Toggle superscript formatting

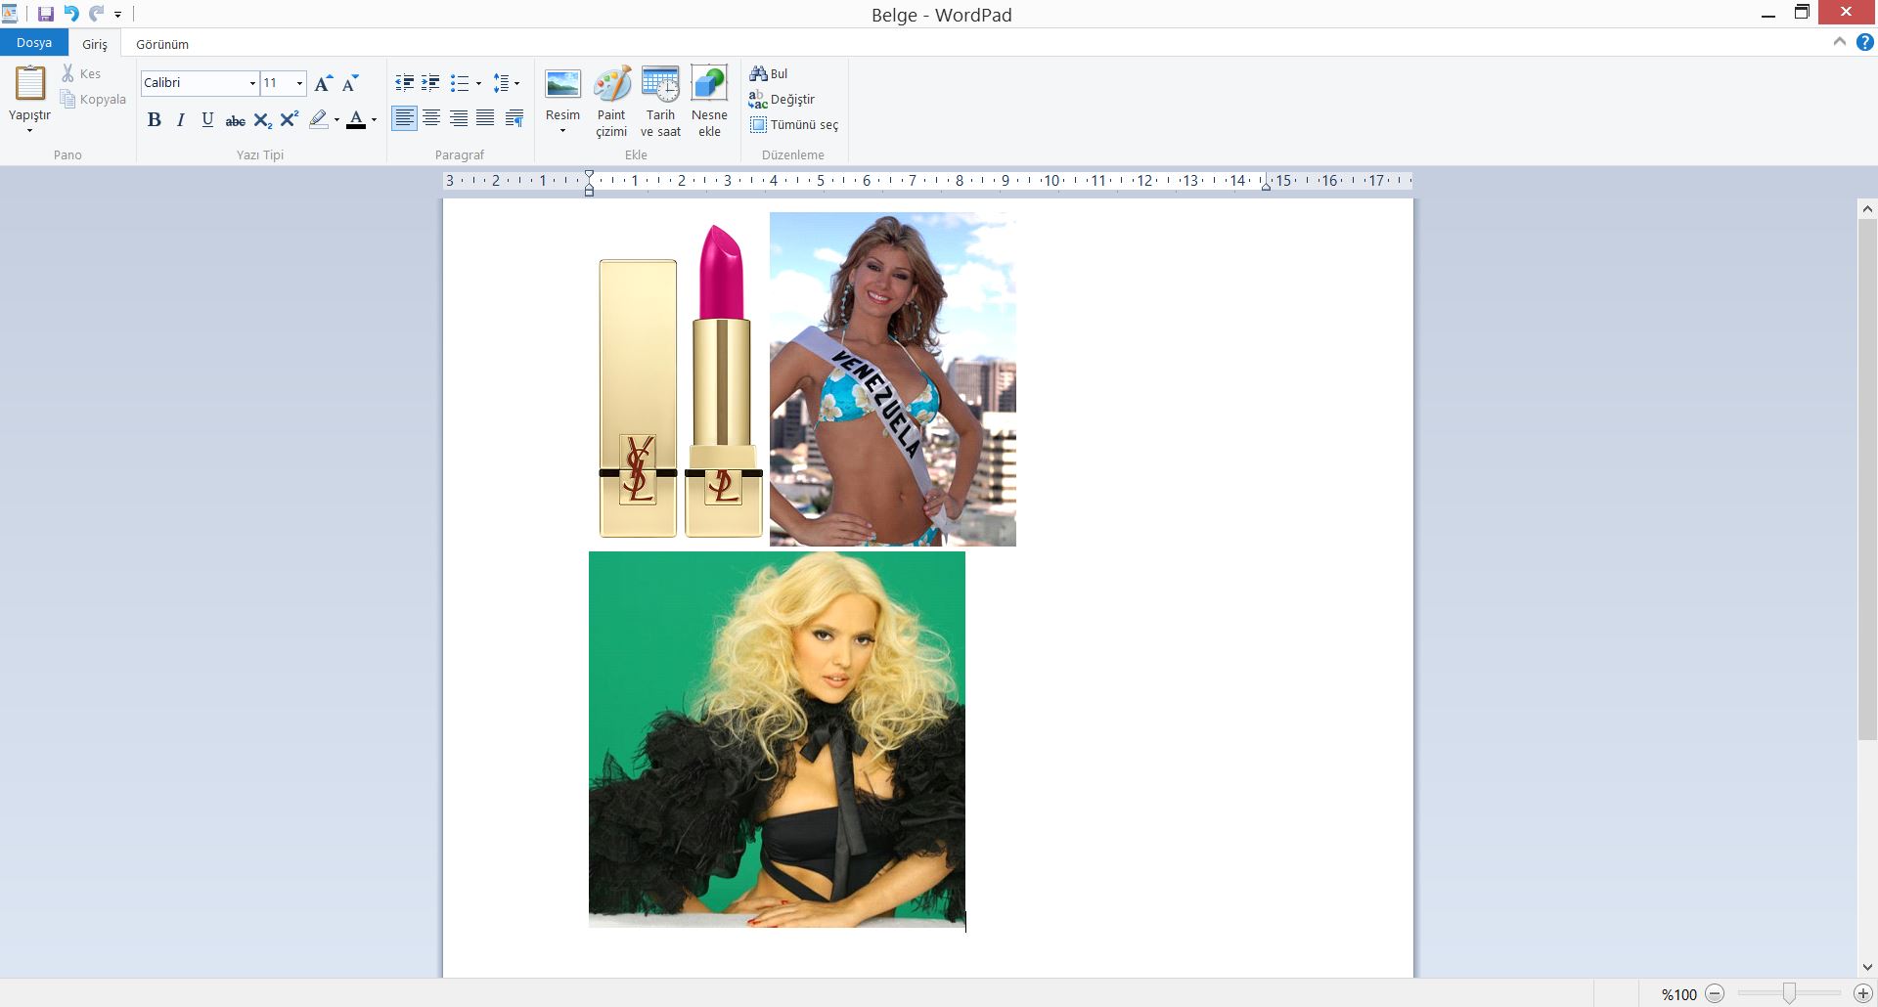tap(289, 119)
